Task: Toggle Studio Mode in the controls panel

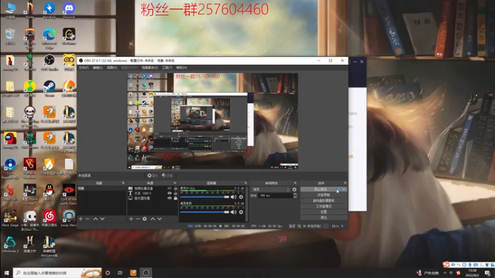Action: click(x=324, y=206)
